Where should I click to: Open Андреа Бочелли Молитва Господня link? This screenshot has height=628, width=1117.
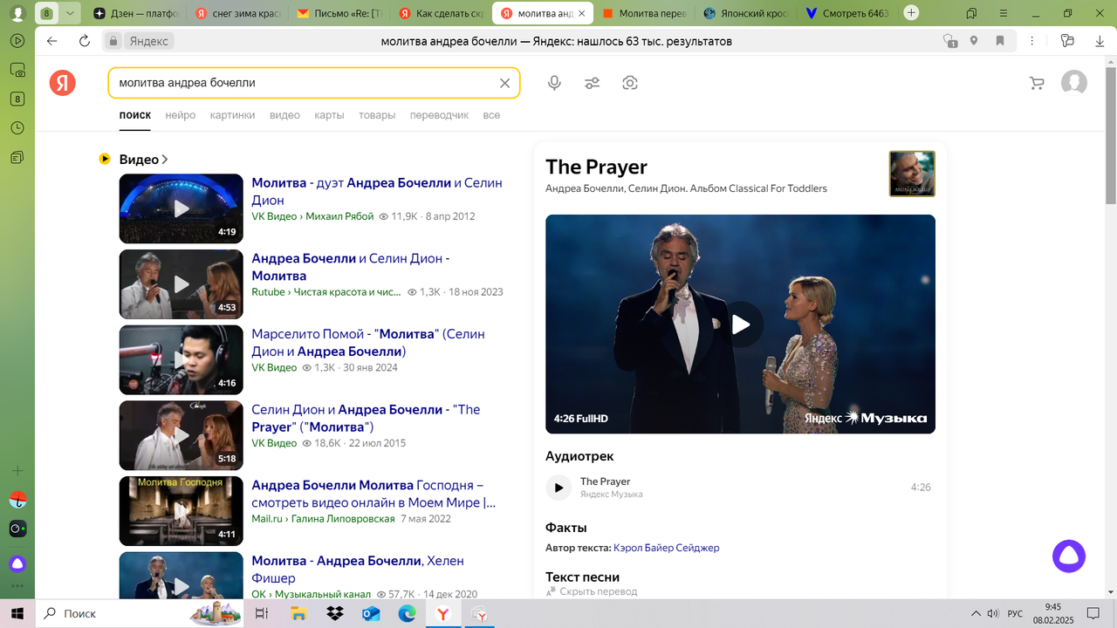(373, 494)
